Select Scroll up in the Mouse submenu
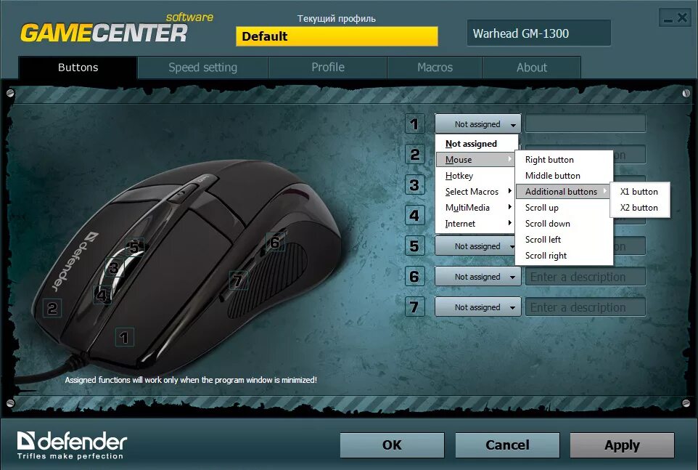698x470 pixels. (564, 208)
